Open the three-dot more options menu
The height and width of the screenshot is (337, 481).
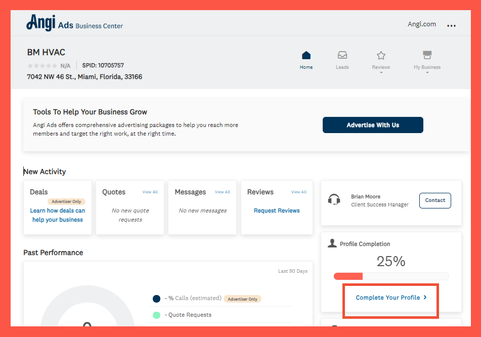point(451,26)
